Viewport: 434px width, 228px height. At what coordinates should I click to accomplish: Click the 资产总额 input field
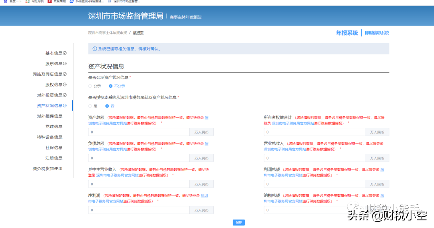139,132
